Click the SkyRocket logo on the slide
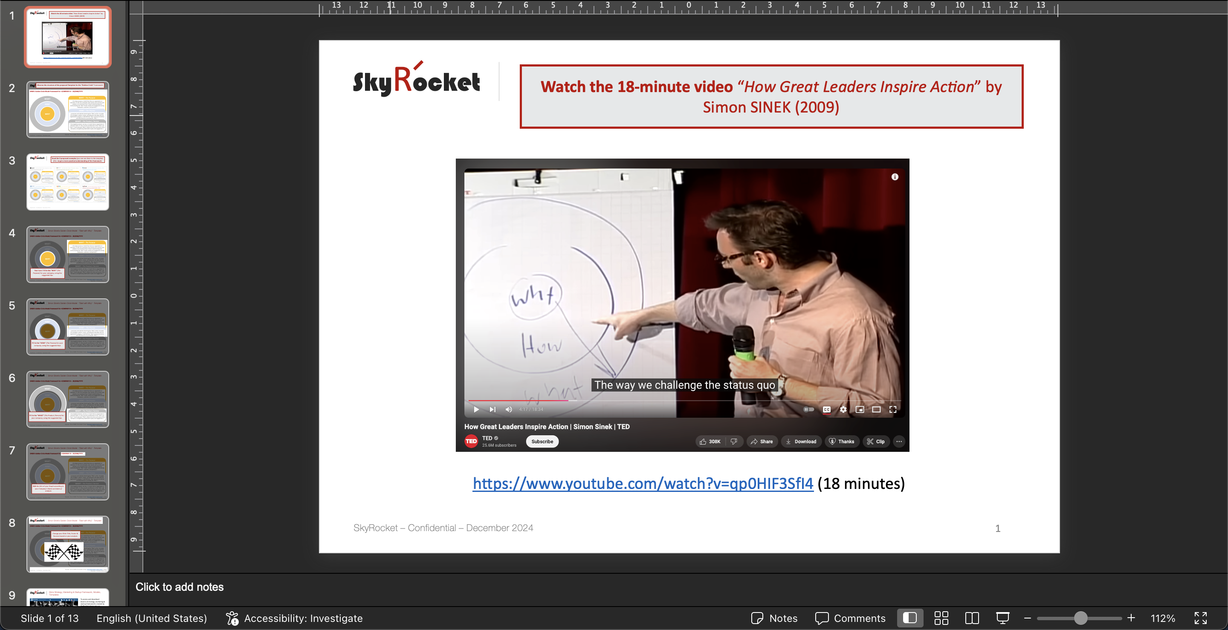1228x630 pixels. point(416,79)
